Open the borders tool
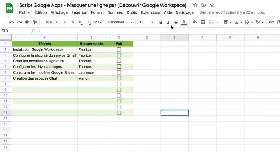This screenshot has height=152, width=280. click(203, 22)
